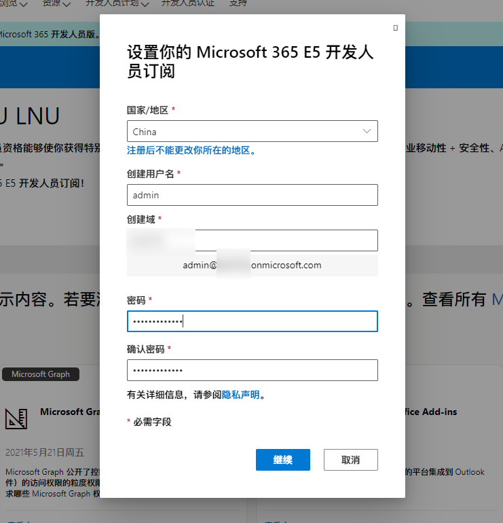Click the Microsoft Graph ruler icon in background
This screenshot has height=523, width=503.
(x=16, y=419)
